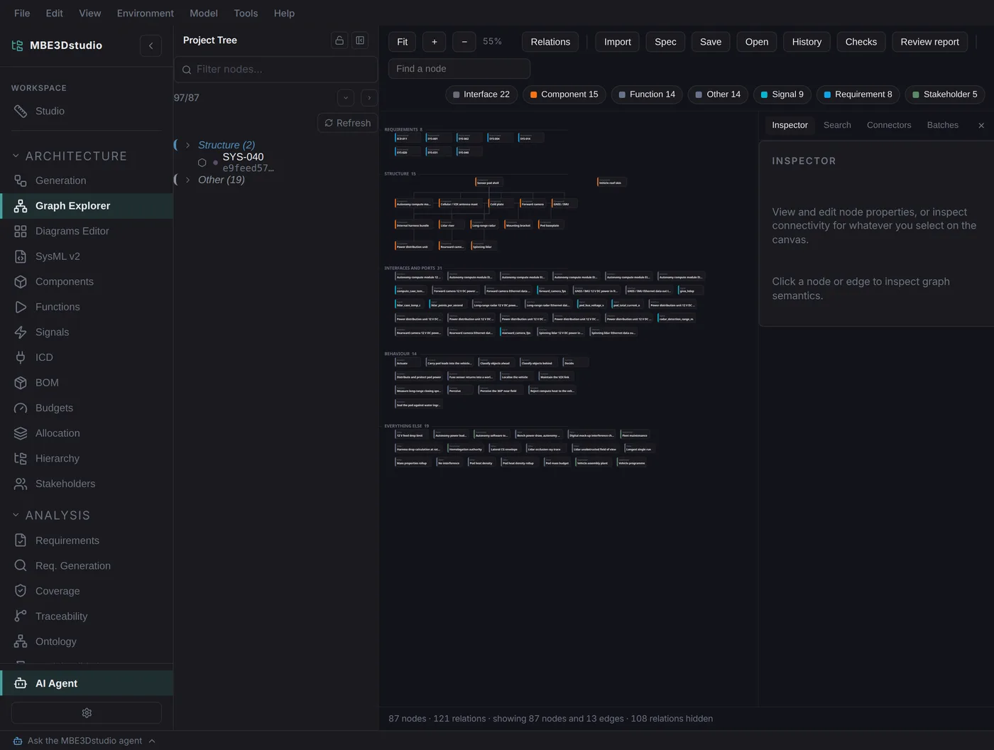Zoom out with the minus button
Image resolution: width=994 pixels, height=750 pixels.
pos(464,42)
